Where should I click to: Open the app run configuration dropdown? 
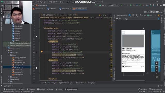click(103, 5)
